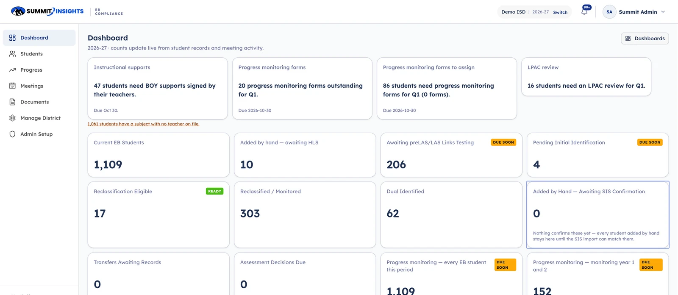Open Awaiting preLAS/LAS Links Testing tile

tap(451, 155)
